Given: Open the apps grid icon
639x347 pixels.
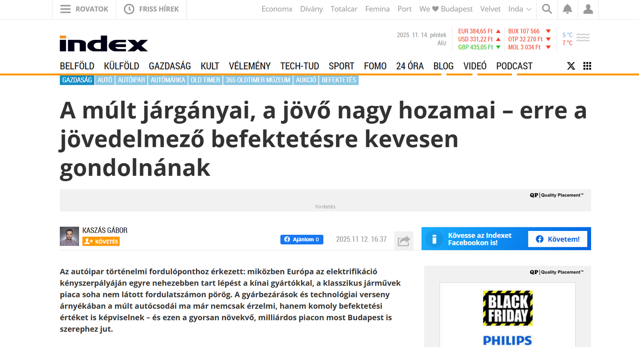Looking at the screenshot, I should click(x=587, y=66).
